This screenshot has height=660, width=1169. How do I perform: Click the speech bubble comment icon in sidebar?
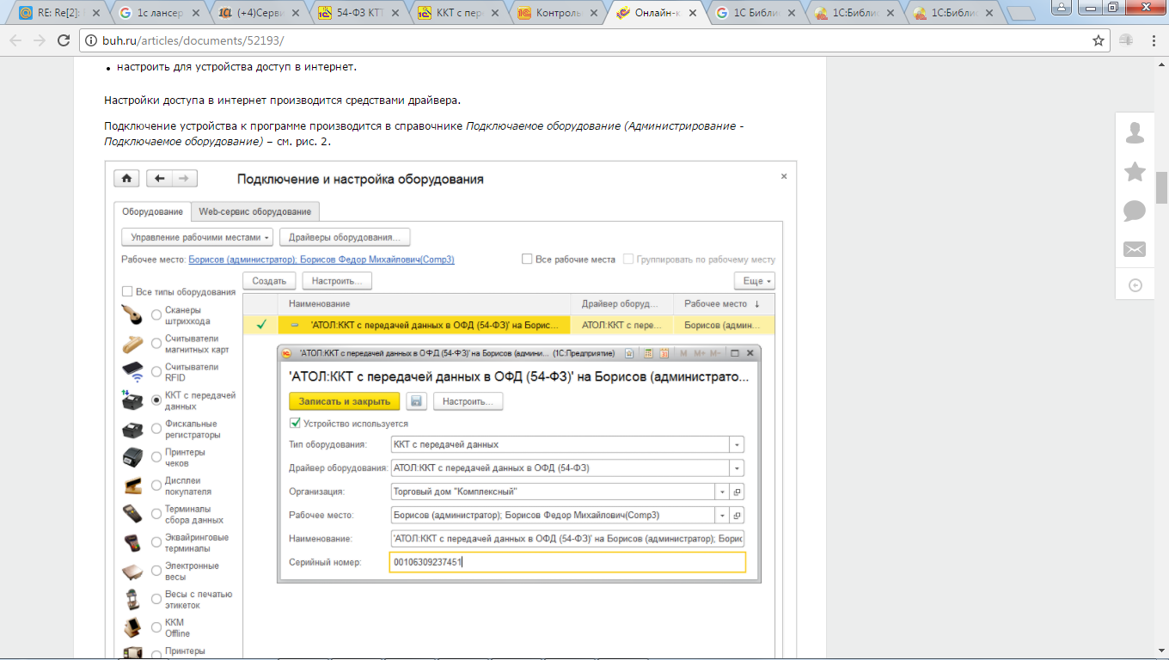click(x=1135, y=211)
